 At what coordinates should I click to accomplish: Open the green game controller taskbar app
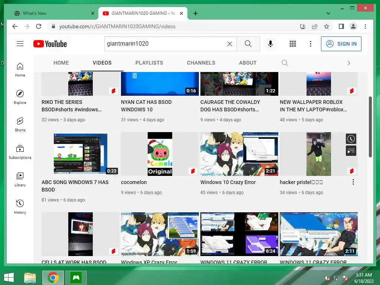click(76, 278)
